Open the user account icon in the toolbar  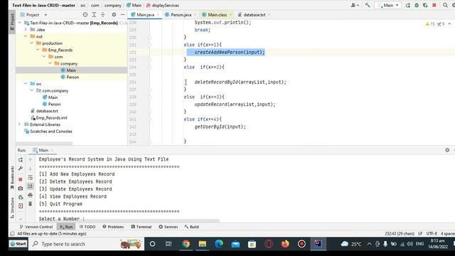click(x=355, y=5)
